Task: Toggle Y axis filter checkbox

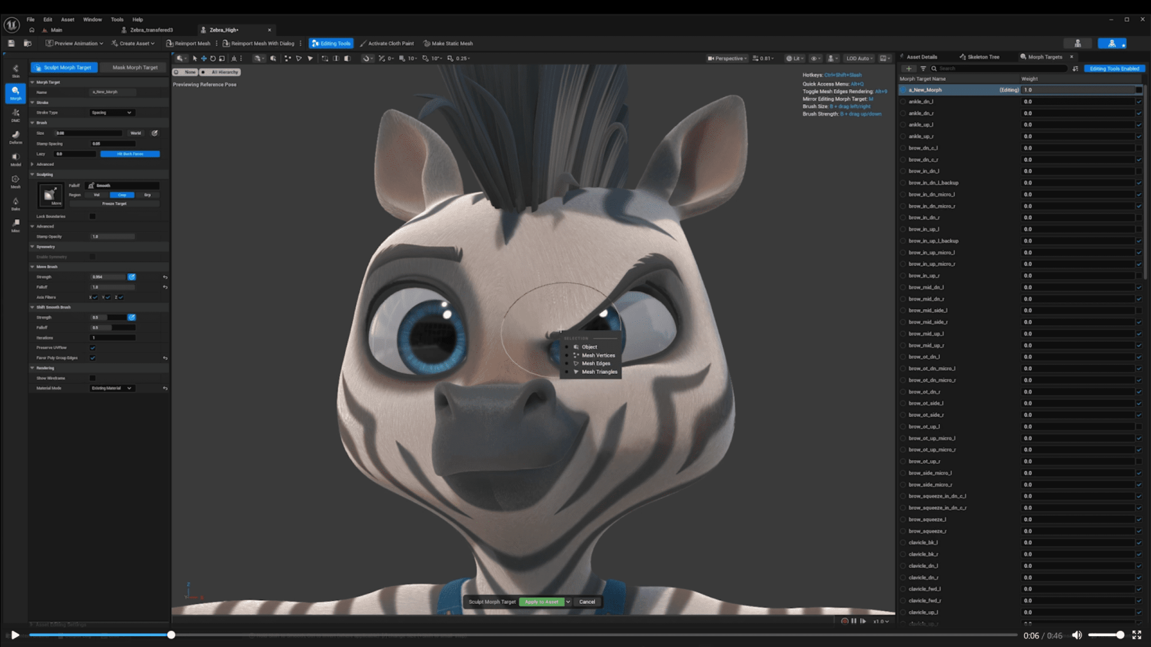Action: tap(108, 297)
